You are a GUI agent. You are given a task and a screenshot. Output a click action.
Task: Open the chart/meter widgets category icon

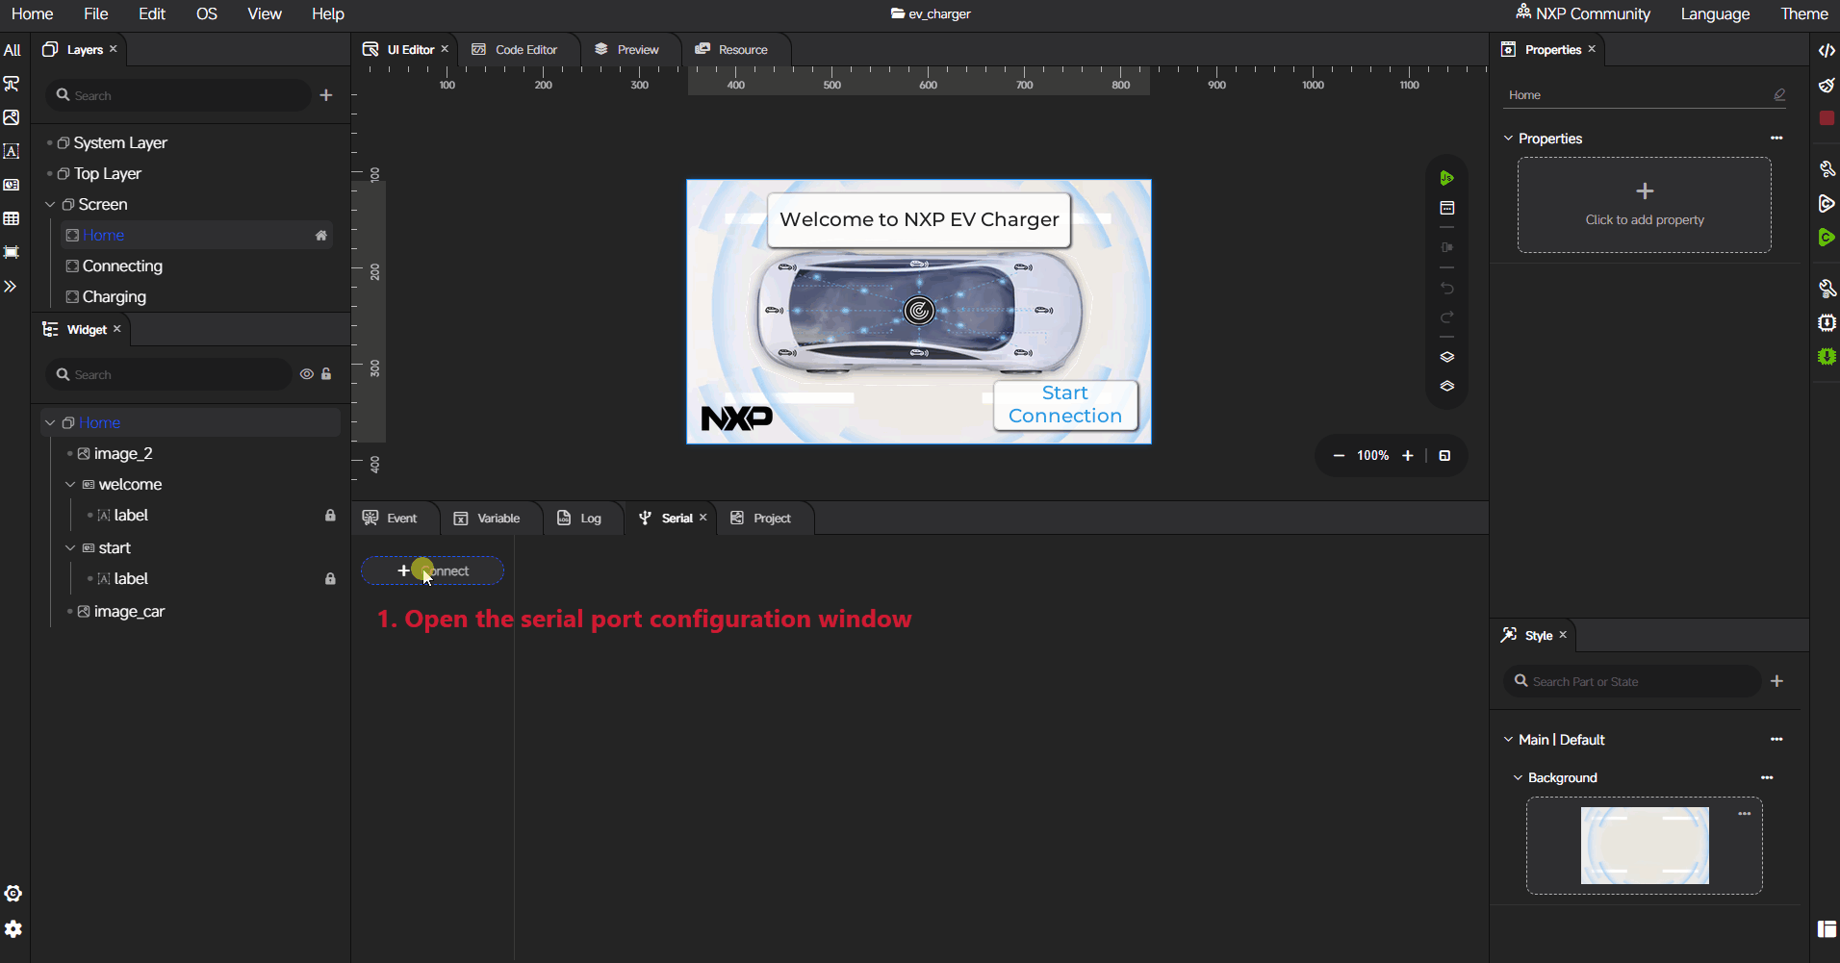pos(12,185)
